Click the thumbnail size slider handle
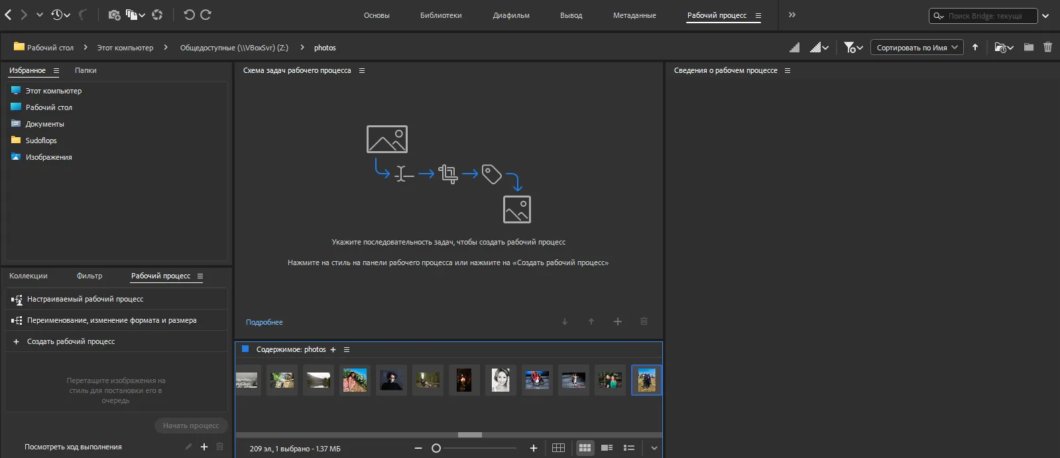 [x=436, y=448]
